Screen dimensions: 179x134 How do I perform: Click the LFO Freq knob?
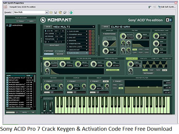click(x=130, y=64)
